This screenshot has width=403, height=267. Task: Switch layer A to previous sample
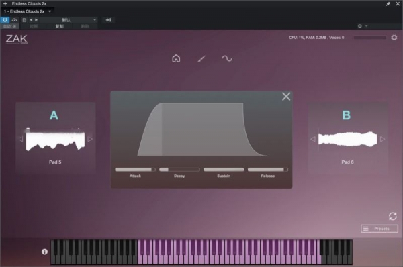(21, 139)
